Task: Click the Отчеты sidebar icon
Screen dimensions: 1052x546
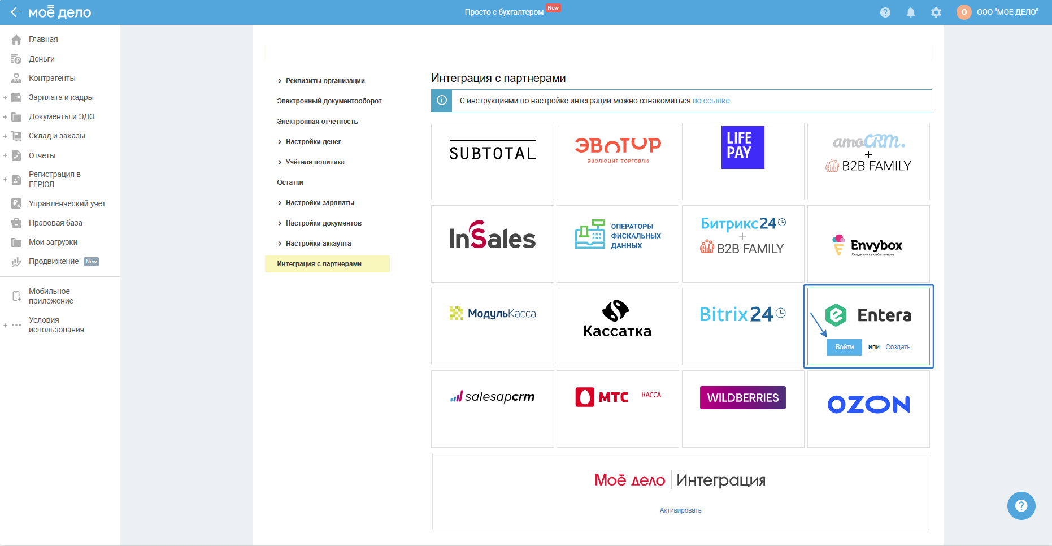Action: (x=16, y=155)
